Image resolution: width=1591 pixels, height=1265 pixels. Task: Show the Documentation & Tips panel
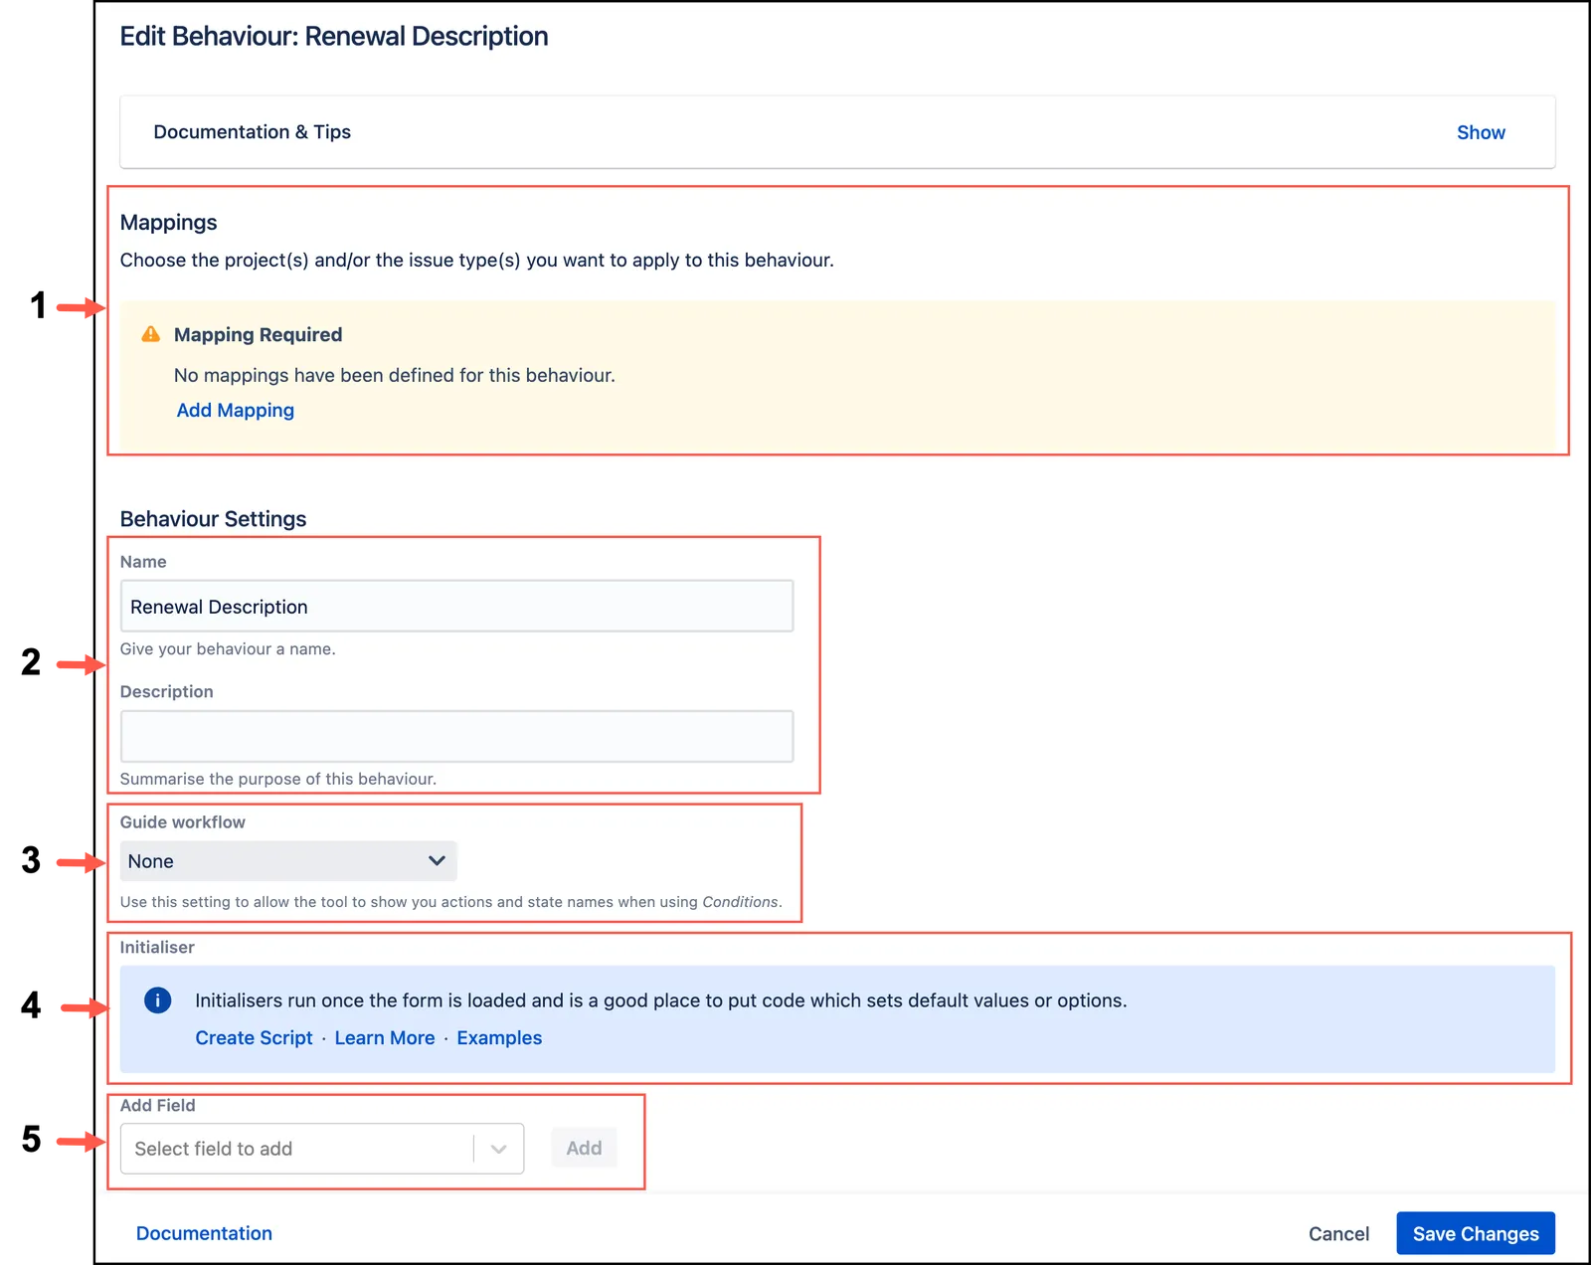pos(1480,132)
